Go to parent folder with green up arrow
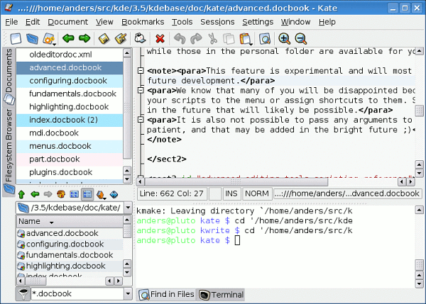This screenshot has height=304, width=426. (x=21, y=193)
